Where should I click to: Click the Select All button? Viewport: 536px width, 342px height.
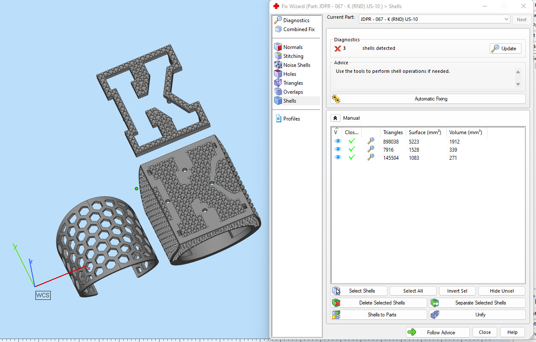pyautogui.click(x=413, y=291)
